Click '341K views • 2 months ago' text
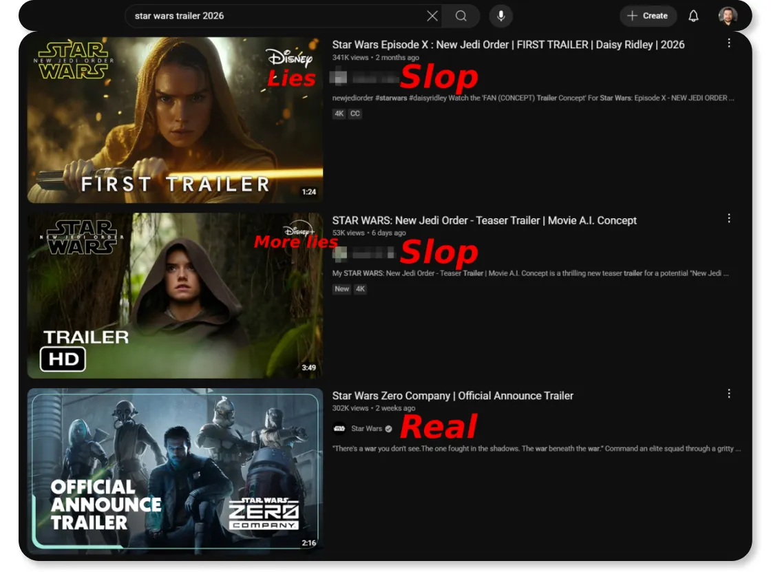The width and height of the screenshot is (771, 572). [x=376, y=58]
